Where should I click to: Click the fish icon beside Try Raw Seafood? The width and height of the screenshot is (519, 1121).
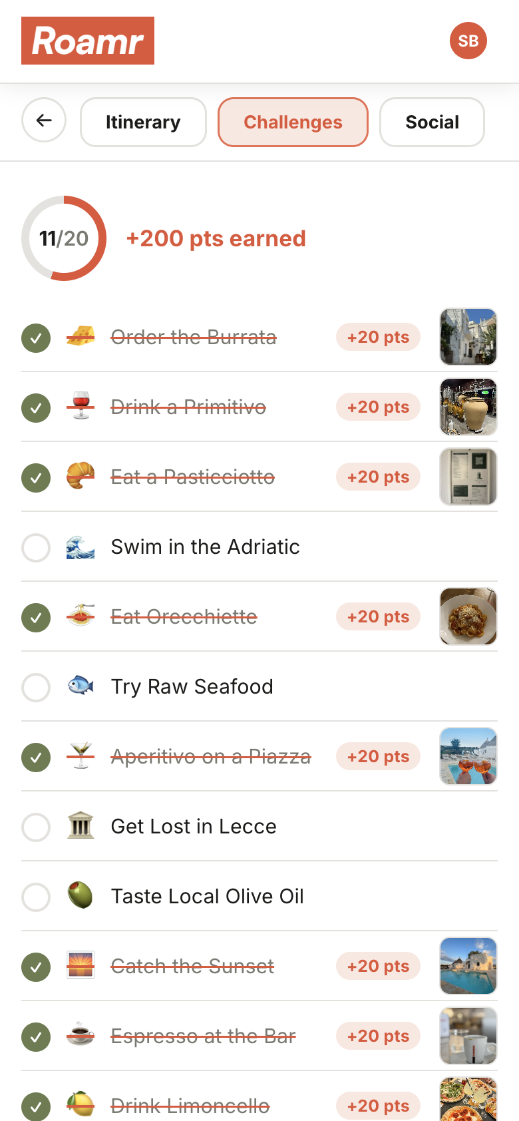pyautogui.click(x=81, y=686)
